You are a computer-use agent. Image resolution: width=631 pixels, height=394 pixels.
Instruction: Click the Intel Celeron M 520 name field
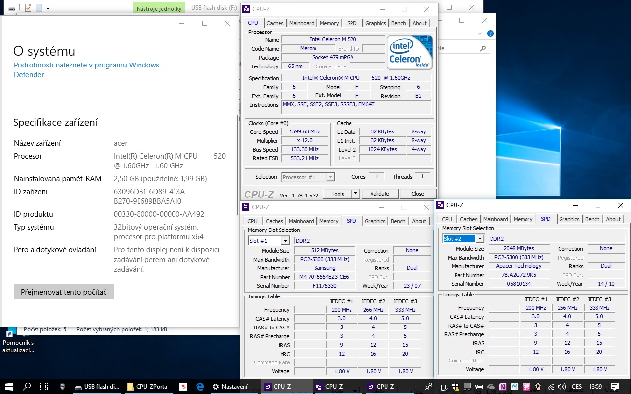333,39
